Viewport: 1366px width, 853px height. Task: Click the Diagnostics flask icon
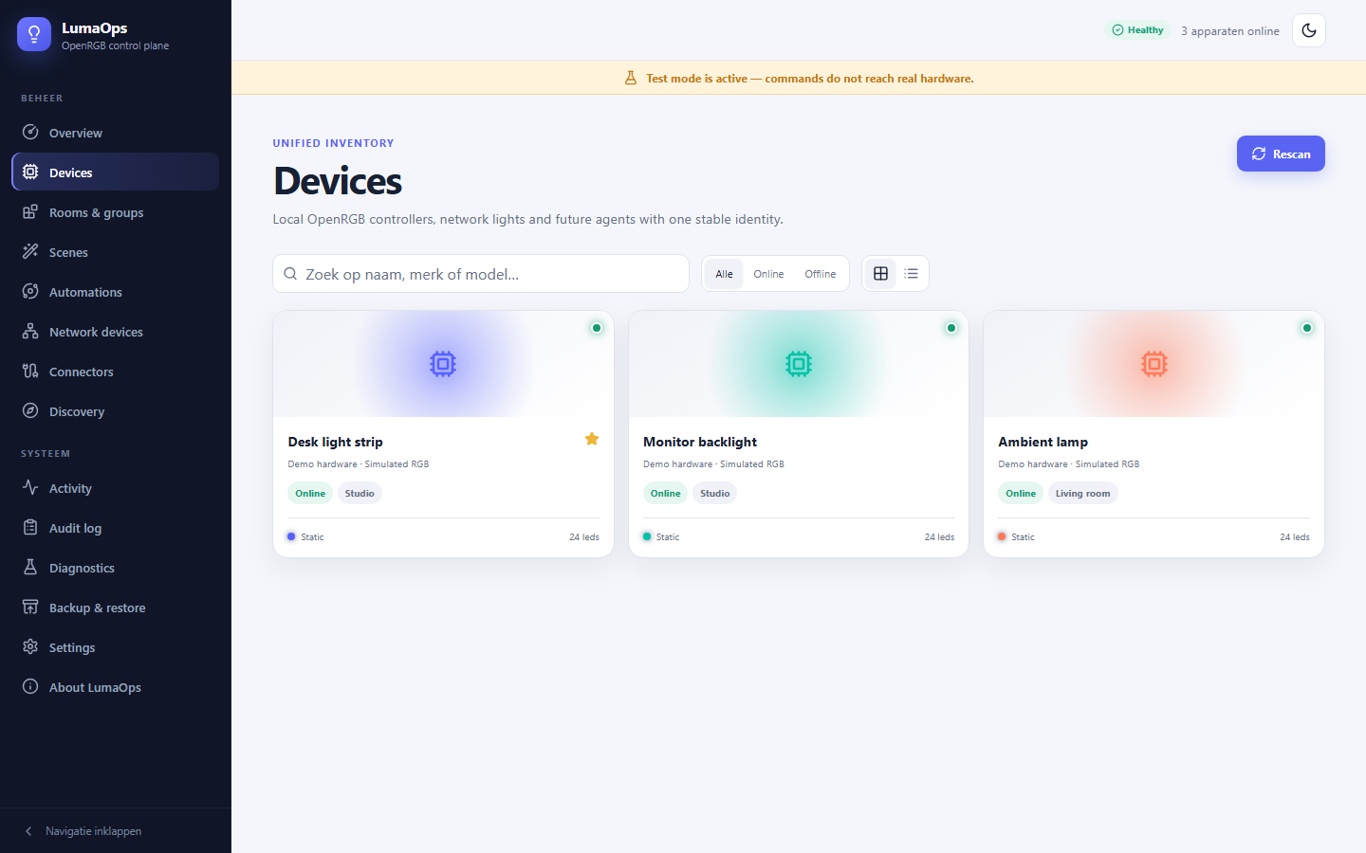[30, 568]
